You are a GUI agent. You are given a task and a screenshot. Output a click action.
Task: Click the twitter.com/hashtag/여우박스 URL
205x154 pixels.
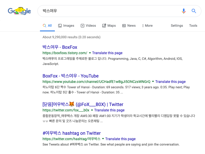pyautogui.click(x=71, y=139)
